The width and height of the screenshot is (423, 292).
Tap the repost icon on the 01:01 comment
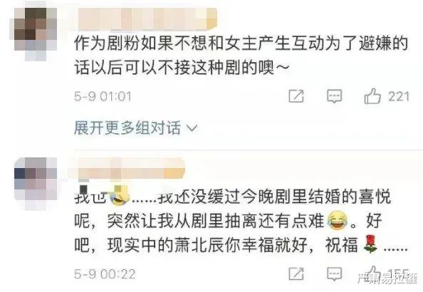(x=296, y=96)
